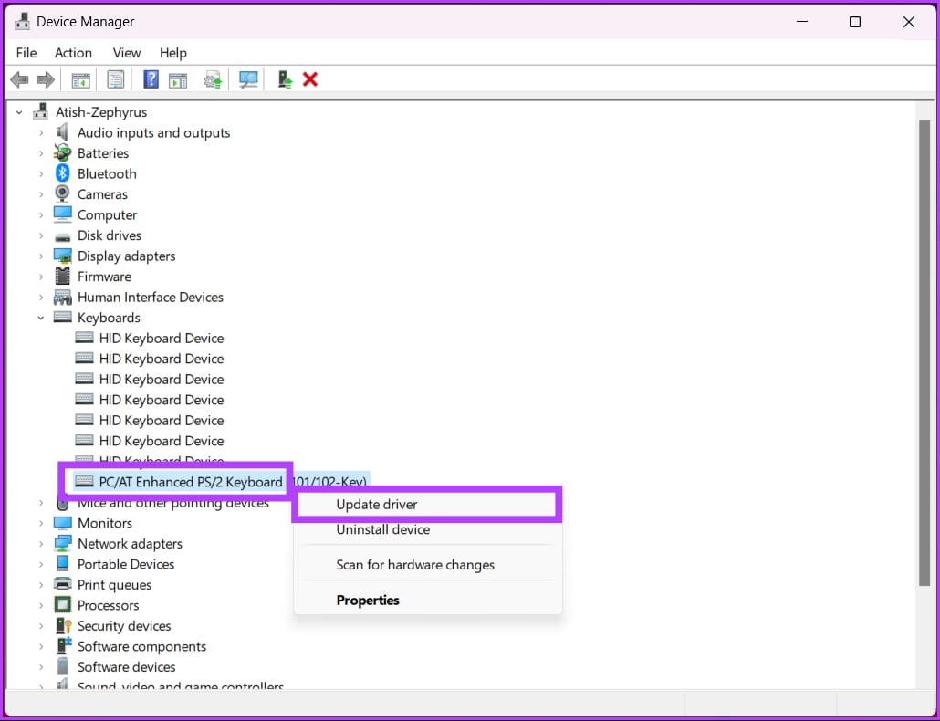The height and width of the screenshot is (721, 940).
Task: Expand the Monitors category chevron
Action: [41, 523]
